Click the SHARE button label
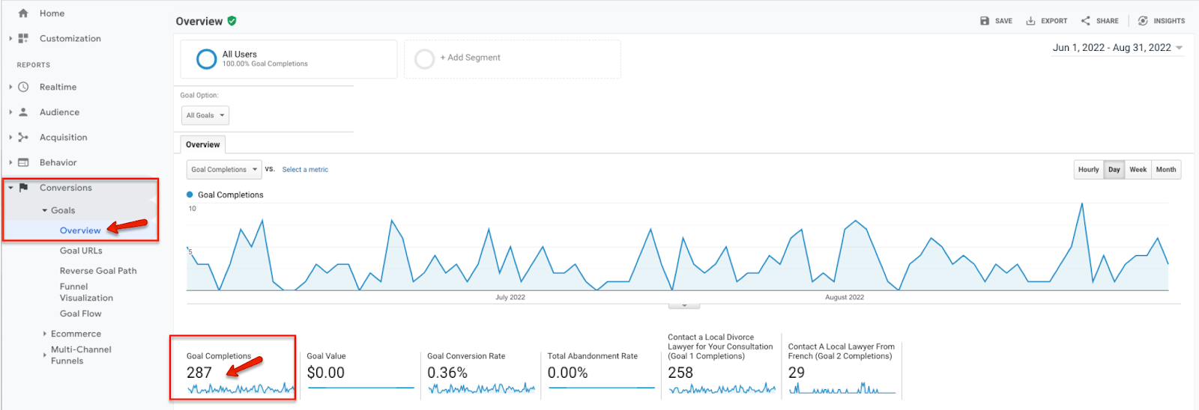The height and width of the screenshot is (410, 1199). point(1107,21)
